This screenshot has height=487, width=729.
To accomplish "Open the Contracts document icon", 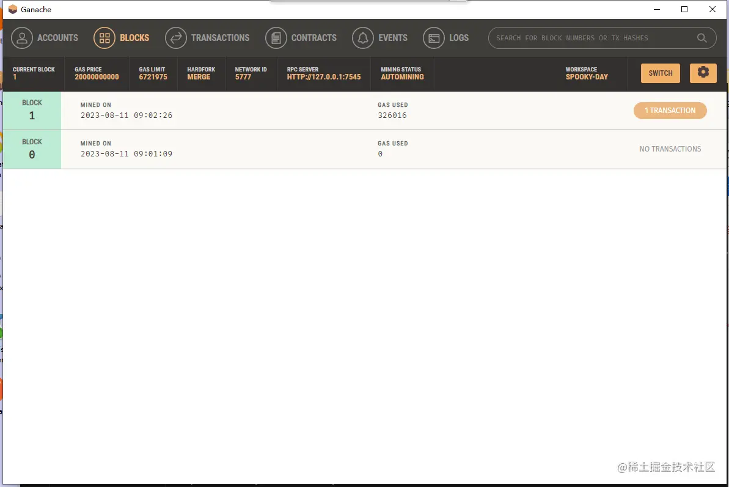I will click(276, 38).
